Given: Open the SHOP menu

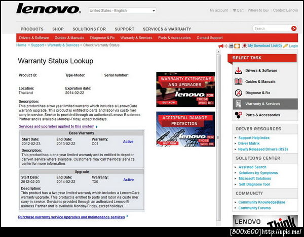Looking at the screenshot, I should pyautogui.click(x=58, y=29).
